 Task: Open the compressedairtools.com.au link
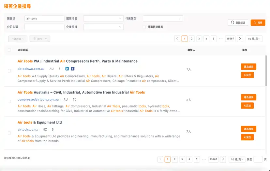click(38, 99)
